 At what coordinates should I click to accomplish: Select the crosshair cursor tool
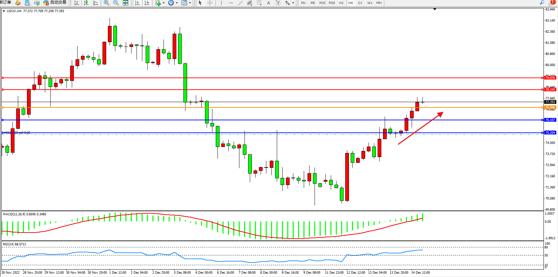pyautogui.click(x=210, y=3)
